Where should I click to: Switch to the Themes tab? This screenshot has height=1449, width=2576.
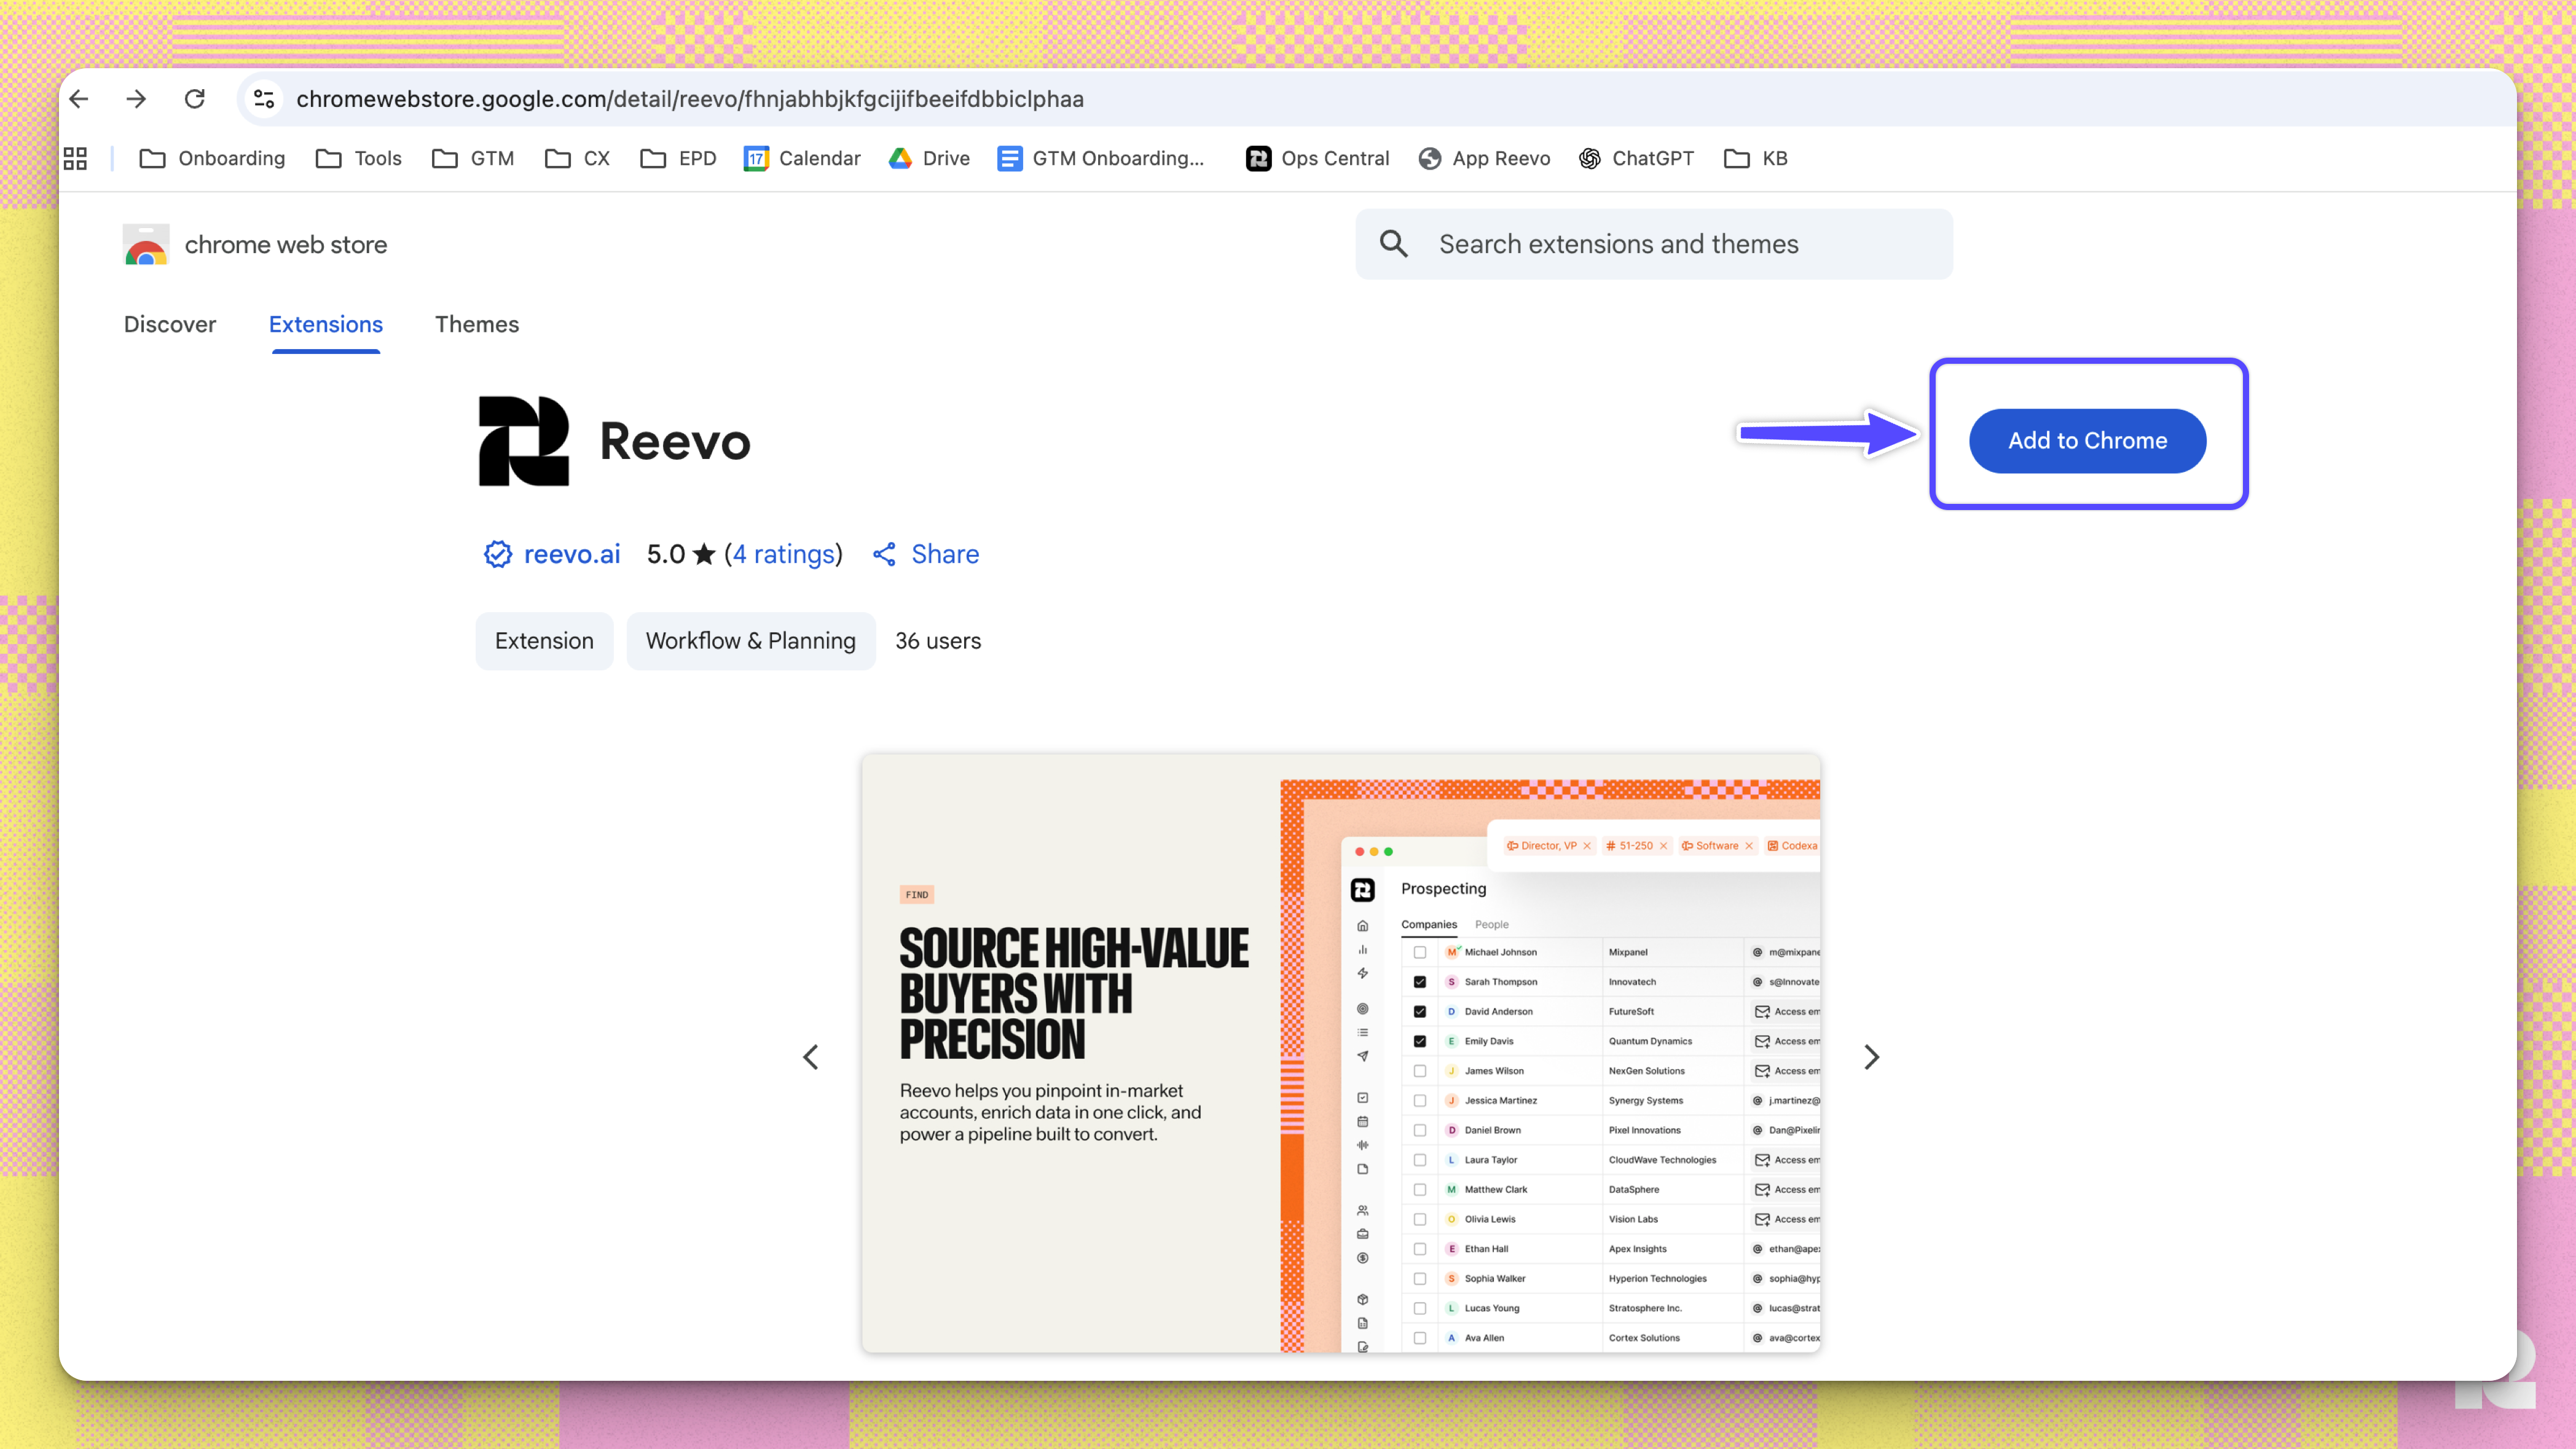477,324
